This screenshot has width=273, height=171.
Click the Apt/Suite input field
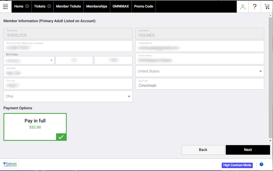[x=68, y=71]
